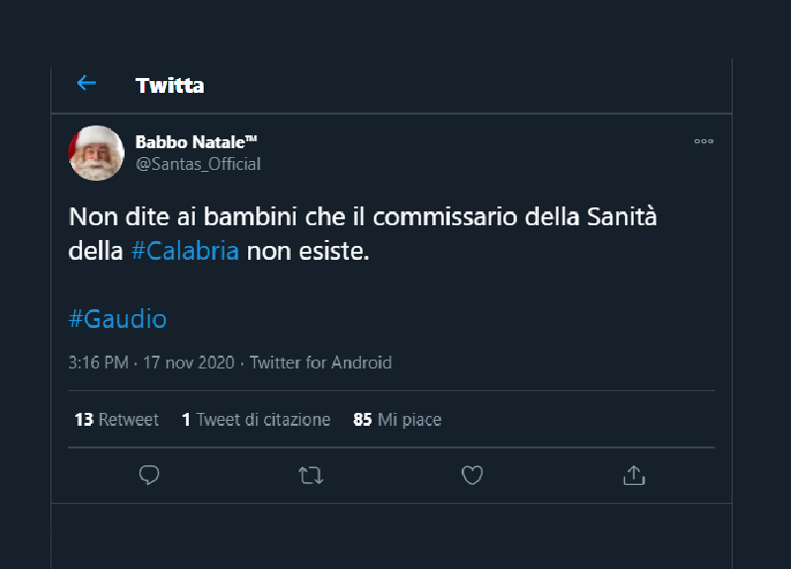The height and width of the screenshot is (569, 791).
Task: Click the back arrow next to Twitta
Action: click(86, 84)
